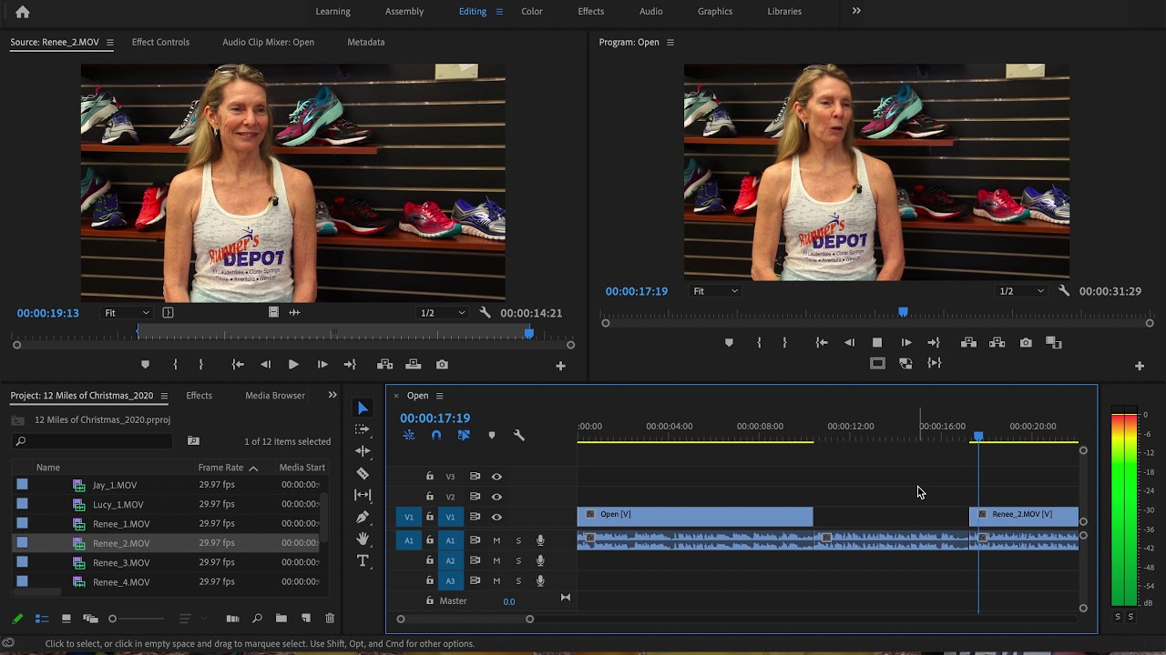Toggle Snap in timeline
The width and height of the screenshot is (1166, 655).
(436, 436)
